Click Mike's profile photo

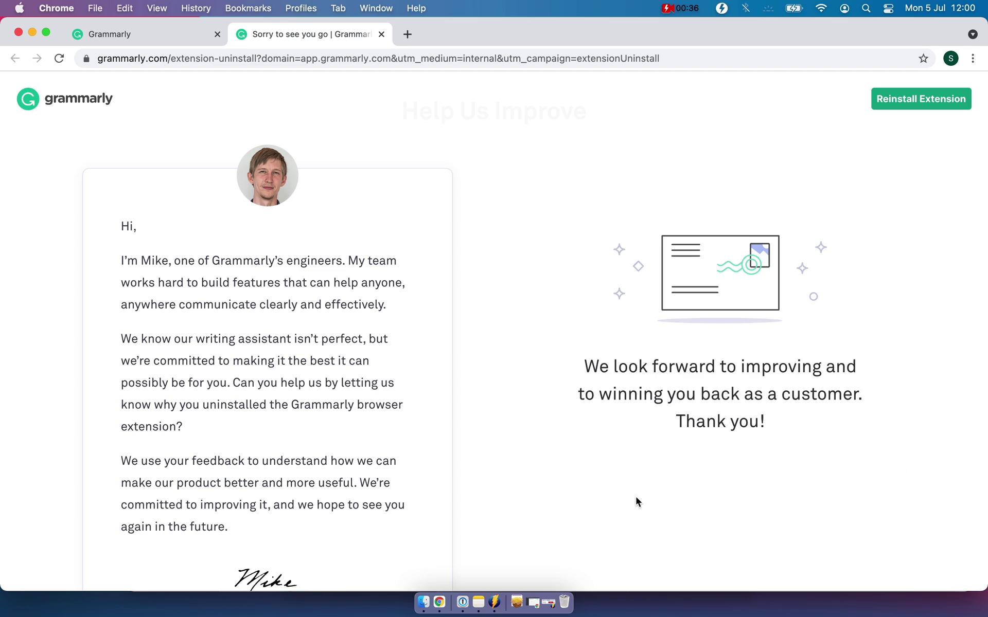pyautogui.click(x=268, y=175)
